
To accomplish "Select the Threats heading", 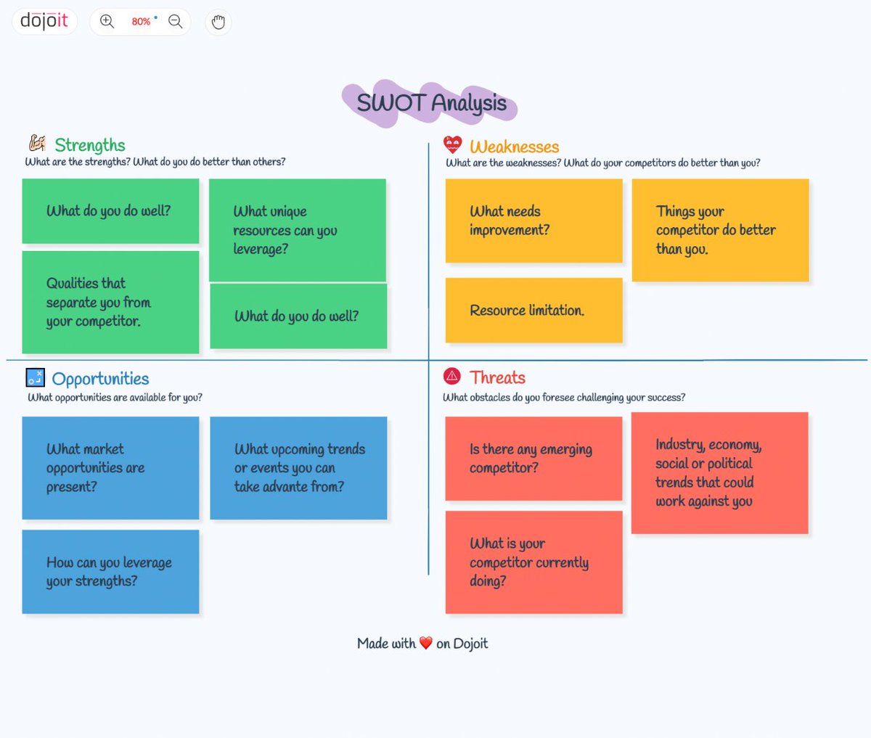I will (497, 377).
